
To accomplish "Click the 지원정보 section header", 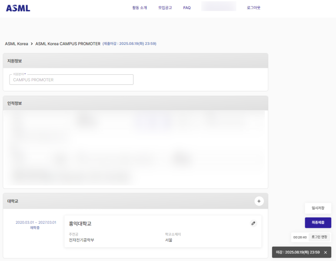I will pyautogui.click(x=136, y=61).
